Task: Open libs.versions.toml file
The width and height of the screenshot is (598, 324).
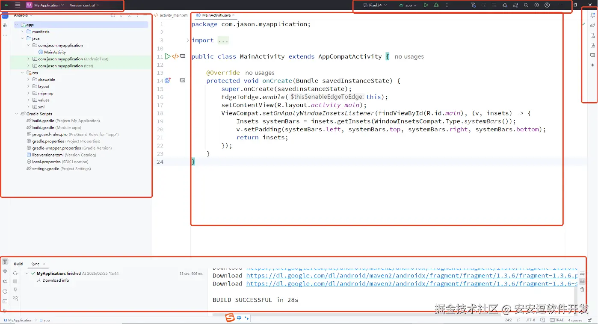Action: click(61, 155)
